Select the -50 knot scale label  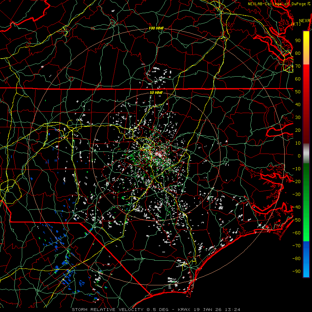[x=296, y=220]
